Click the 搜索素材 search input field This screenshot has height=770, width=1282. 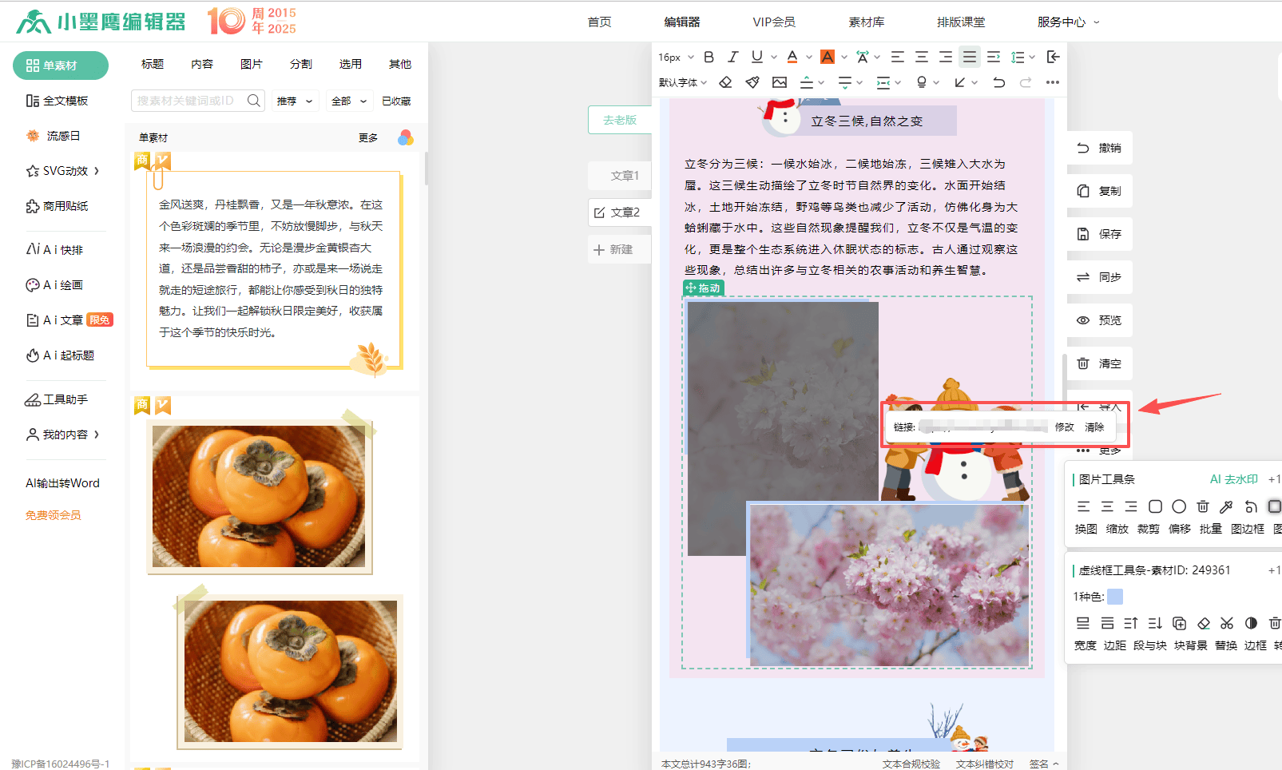(x=189, y=101)
